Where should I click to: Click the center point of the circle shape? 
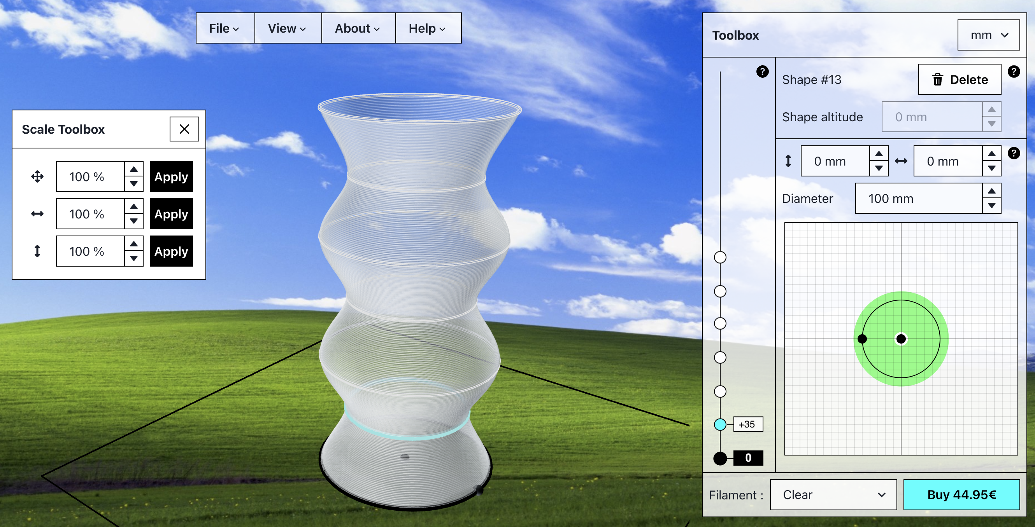(x=901, y=339)
